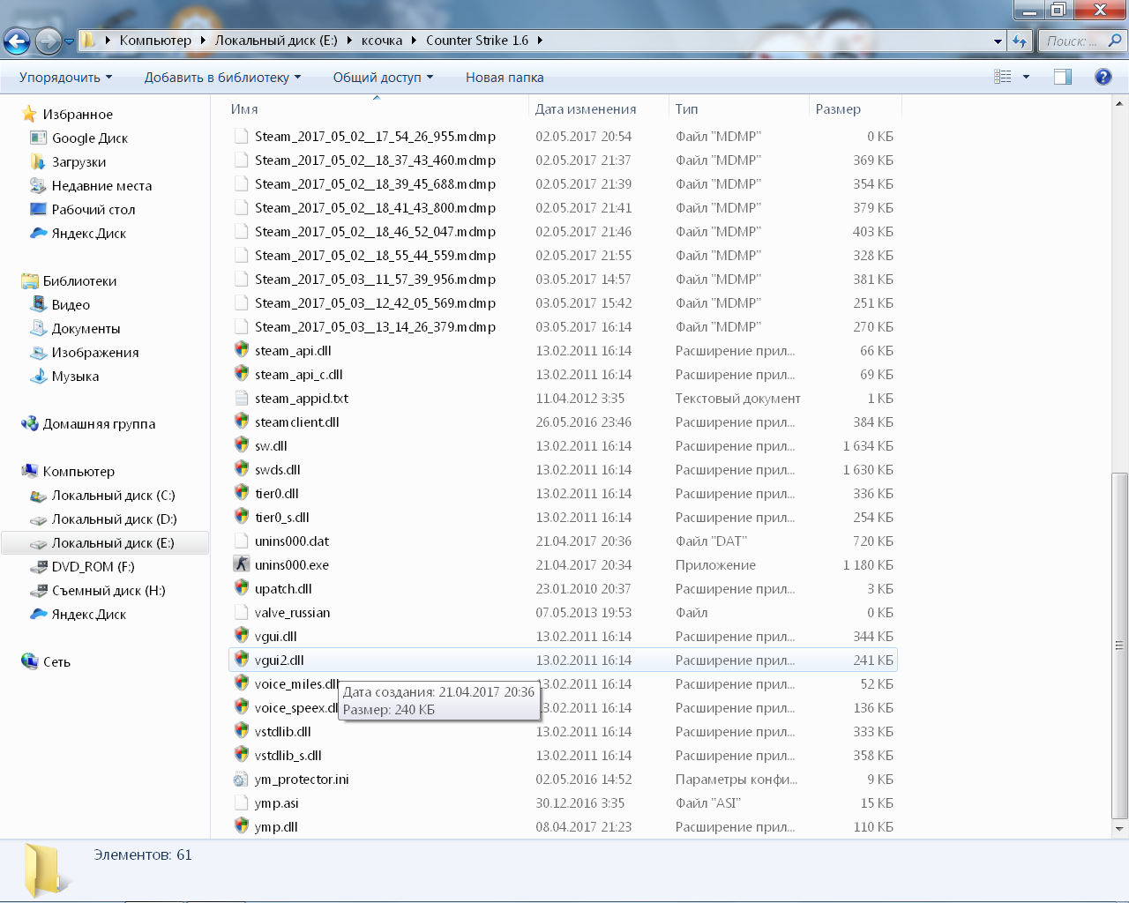Viewport: 1129px width, 903px height.
Task: Click the vertical scrollbar thumb
Action: click(x=1119, y=646)
